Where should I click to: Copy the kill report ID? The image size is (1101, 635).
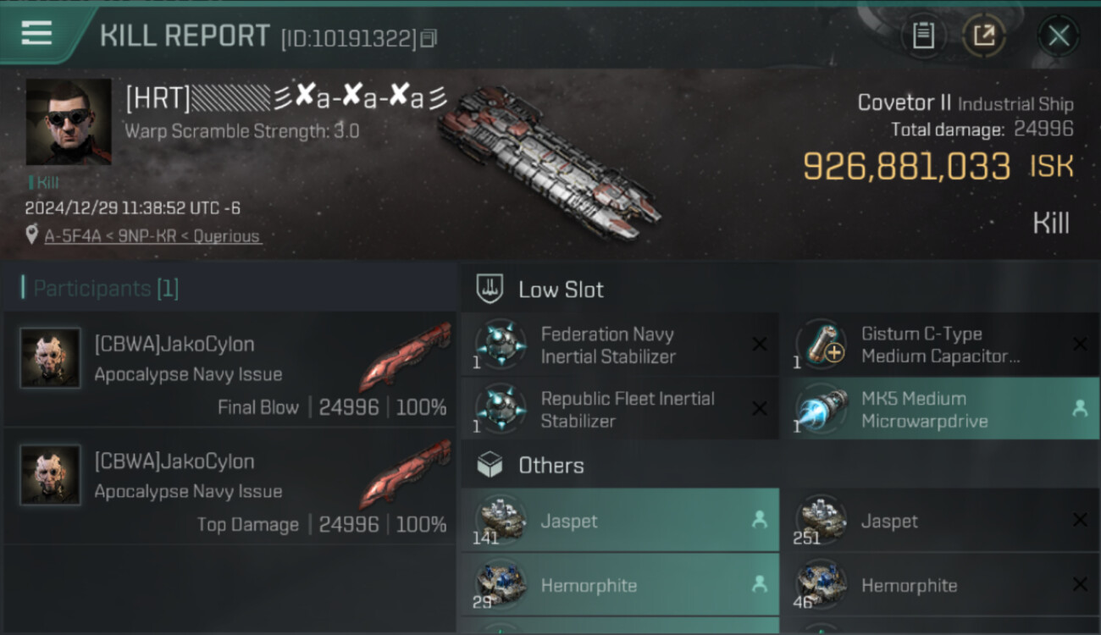tap(429, 38)
